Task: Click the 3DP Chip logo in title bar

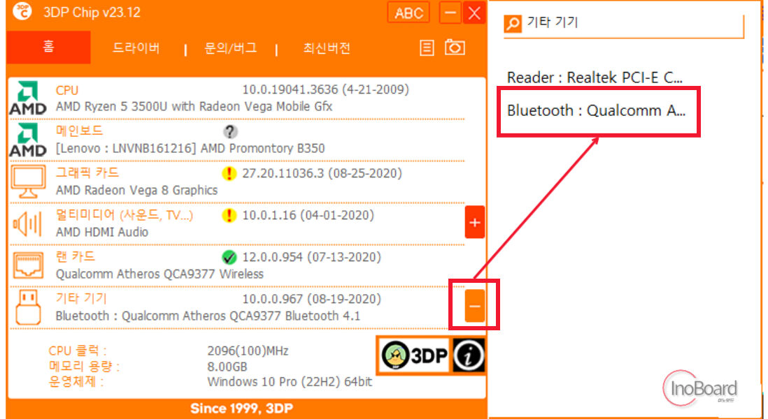Action: coord(22,12)
